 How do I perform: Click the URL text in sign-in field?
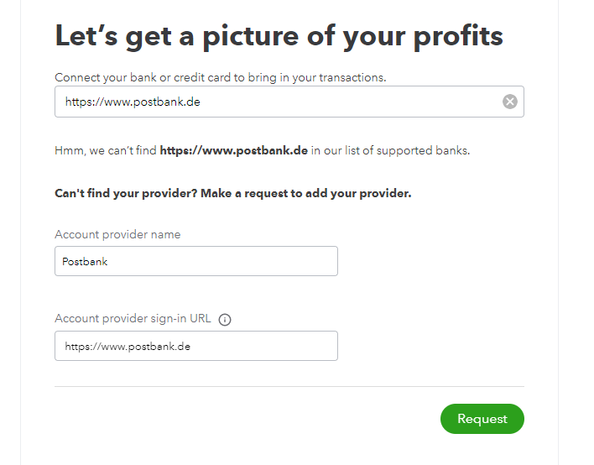coord(127,346)
